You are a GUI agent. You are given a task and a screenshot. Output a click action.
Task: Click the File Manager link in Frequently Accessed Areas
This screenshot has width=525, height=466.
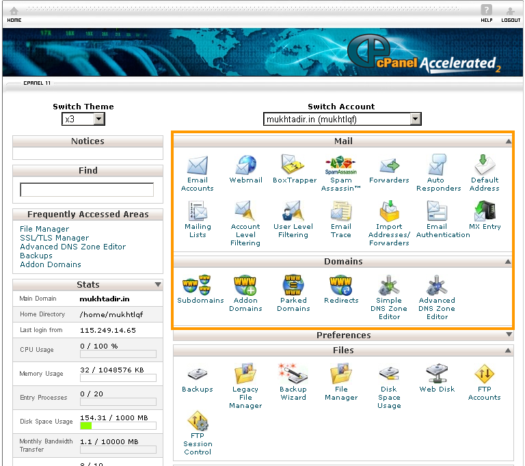(44, 229)
